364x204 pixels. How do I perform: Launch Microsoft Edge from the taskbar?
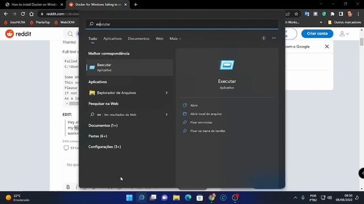188,198
